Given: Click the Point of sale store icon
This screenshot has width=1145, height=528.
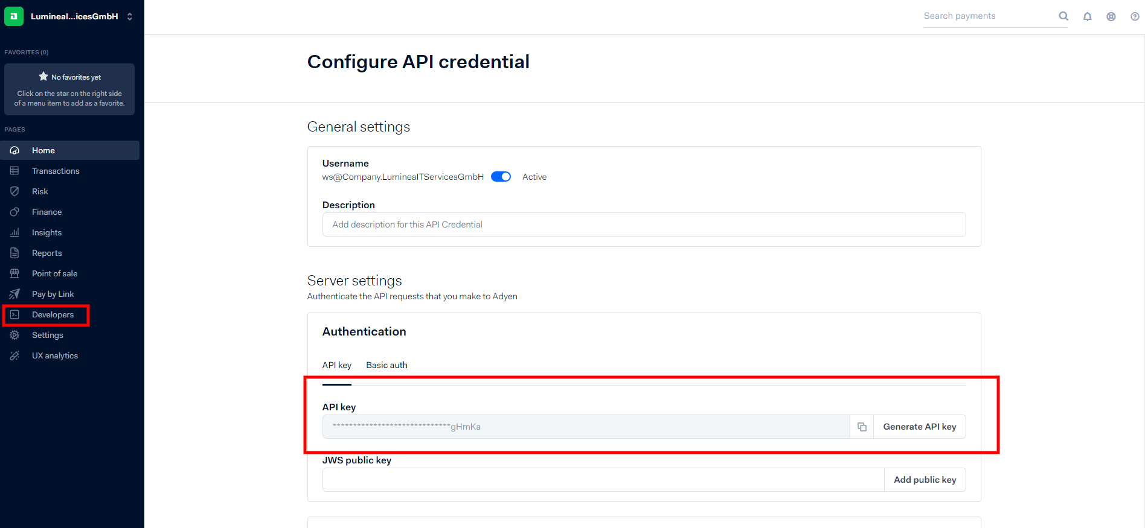Looking at the screenshot, I should click(14, 273).
